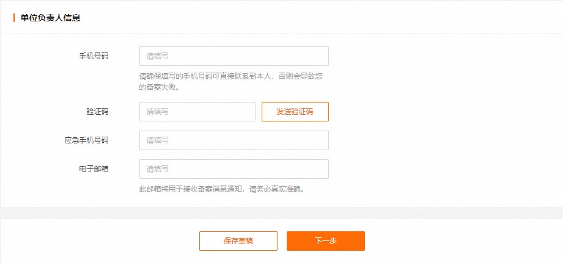Select the 单位负责人信息 section heading

pos(50,18)
